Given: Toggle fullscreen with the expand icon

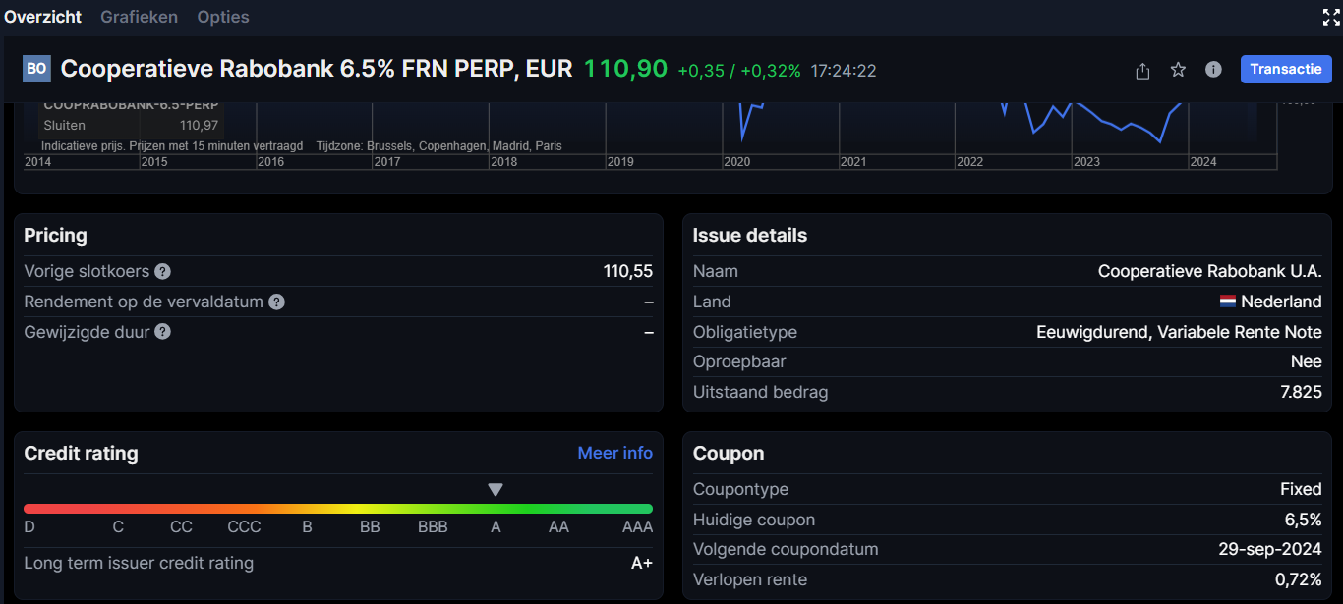Looking at the screenshot, I should coord(1332,17).
